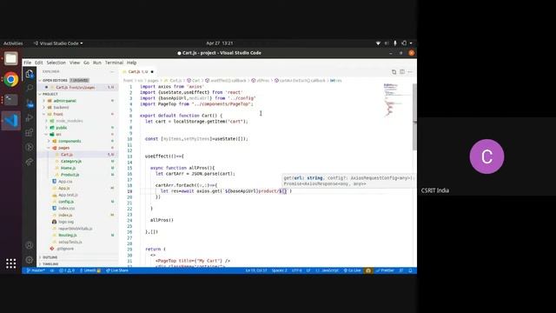556x313 pixels.
Task: Open Product.js in the file tree
Action: pos(69,175)
